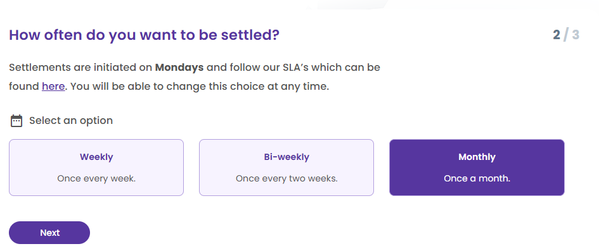Click the "How often do you want to be settled?" heading

click(x=144, y=35)
